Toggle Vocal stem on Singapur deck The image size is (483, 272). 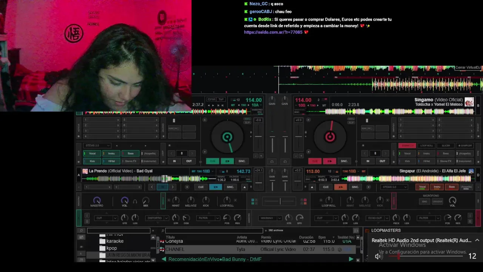(x=422, y=187)
